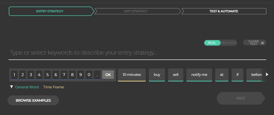Add the "buy" keyword
The image size is (274, 115).
click(x=157, y=75)
